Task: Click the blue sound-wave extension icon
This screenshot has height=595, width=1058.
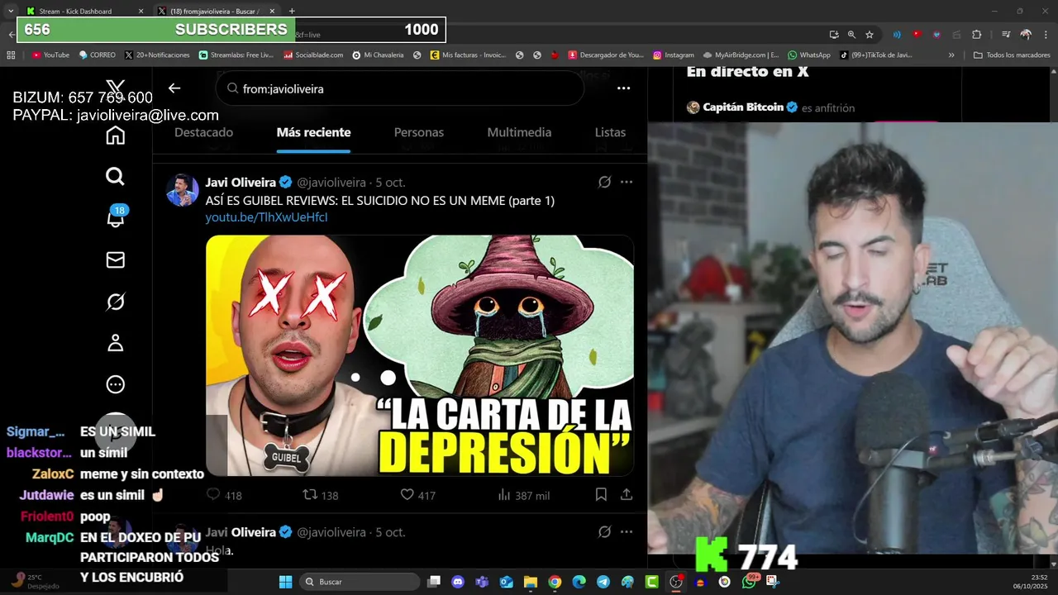Action: [897, 35]
